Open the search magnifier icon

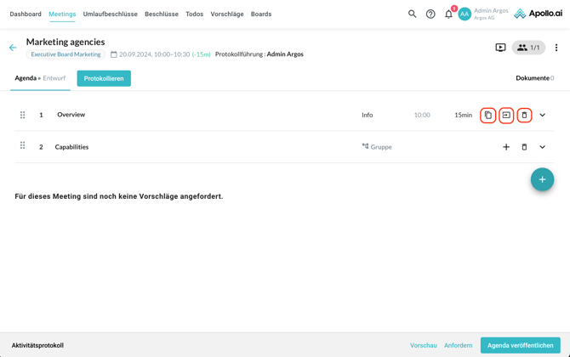click(x=413, y=14)
